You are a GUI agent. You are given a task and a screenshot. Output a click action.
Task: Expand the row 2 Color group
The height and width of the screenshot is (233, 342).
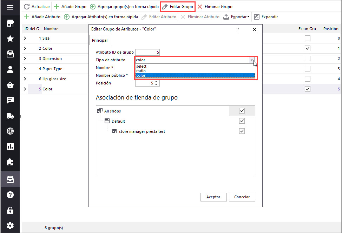click(x=25, y=48)
